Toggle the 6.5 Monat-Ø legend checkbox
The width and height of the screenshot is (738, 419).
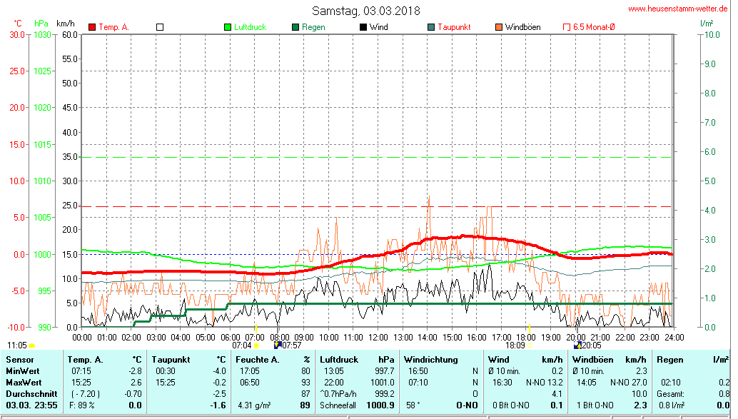(x=567, y=27)
